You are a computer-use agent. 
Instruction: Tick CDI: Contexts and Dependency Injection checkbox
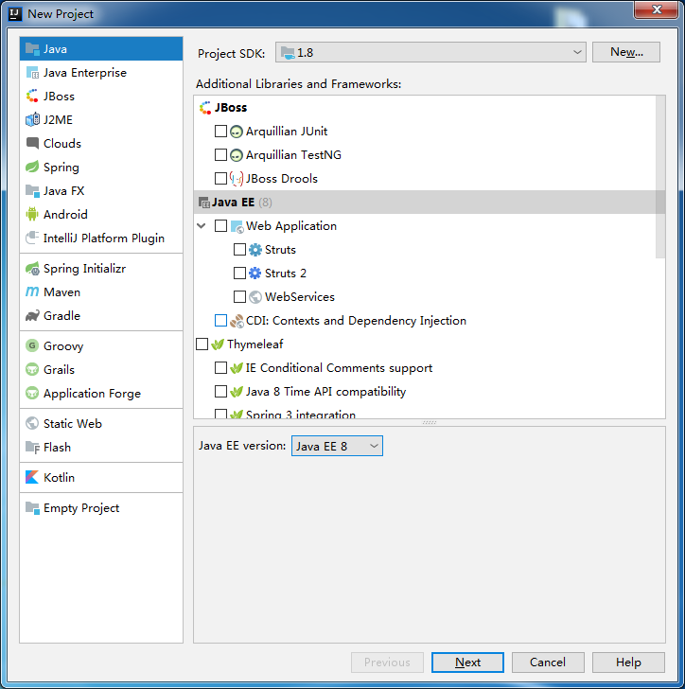[x=220, y=321]
